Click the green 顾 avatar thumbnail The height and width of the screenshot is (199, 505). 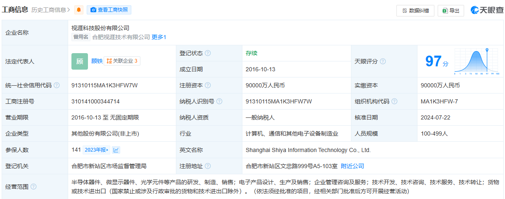click(79, 61)
